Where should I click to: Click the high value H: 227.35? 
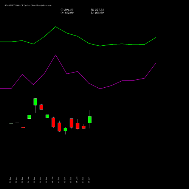pyautogui.click(x=98, y=10)
